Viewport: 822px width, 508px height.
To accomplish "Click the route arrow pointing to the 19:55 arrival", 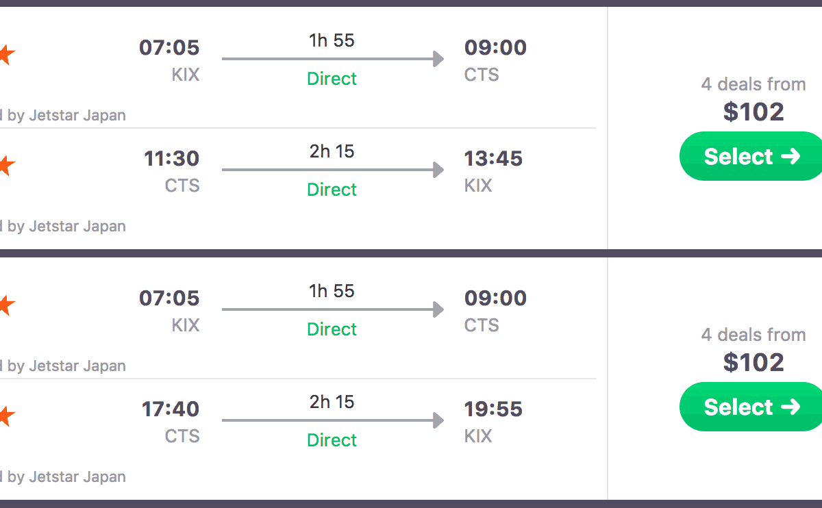I will (333, 421).
